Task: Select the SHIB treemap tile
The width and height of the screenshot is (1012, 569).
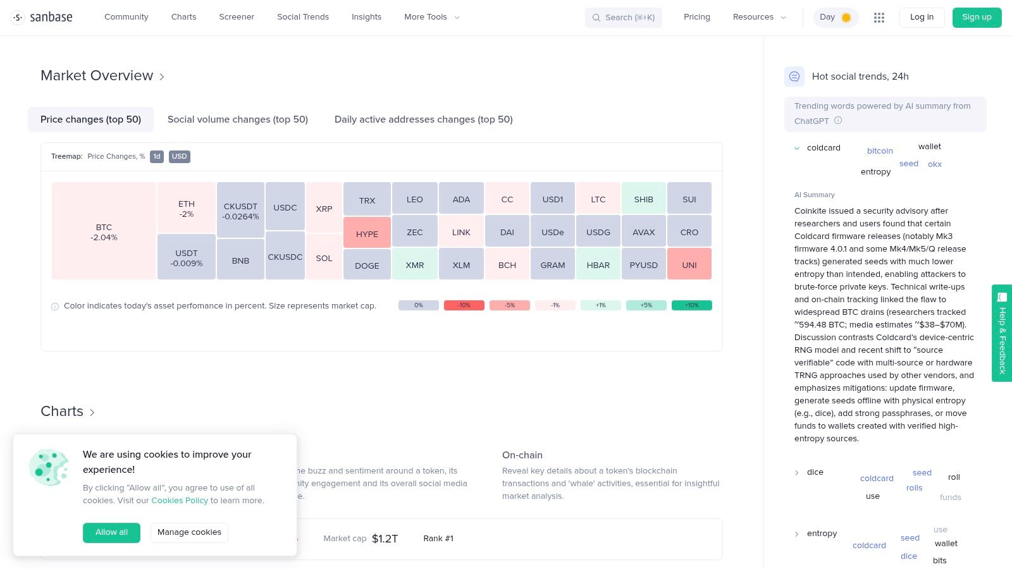Action: [x=644, y=198]
